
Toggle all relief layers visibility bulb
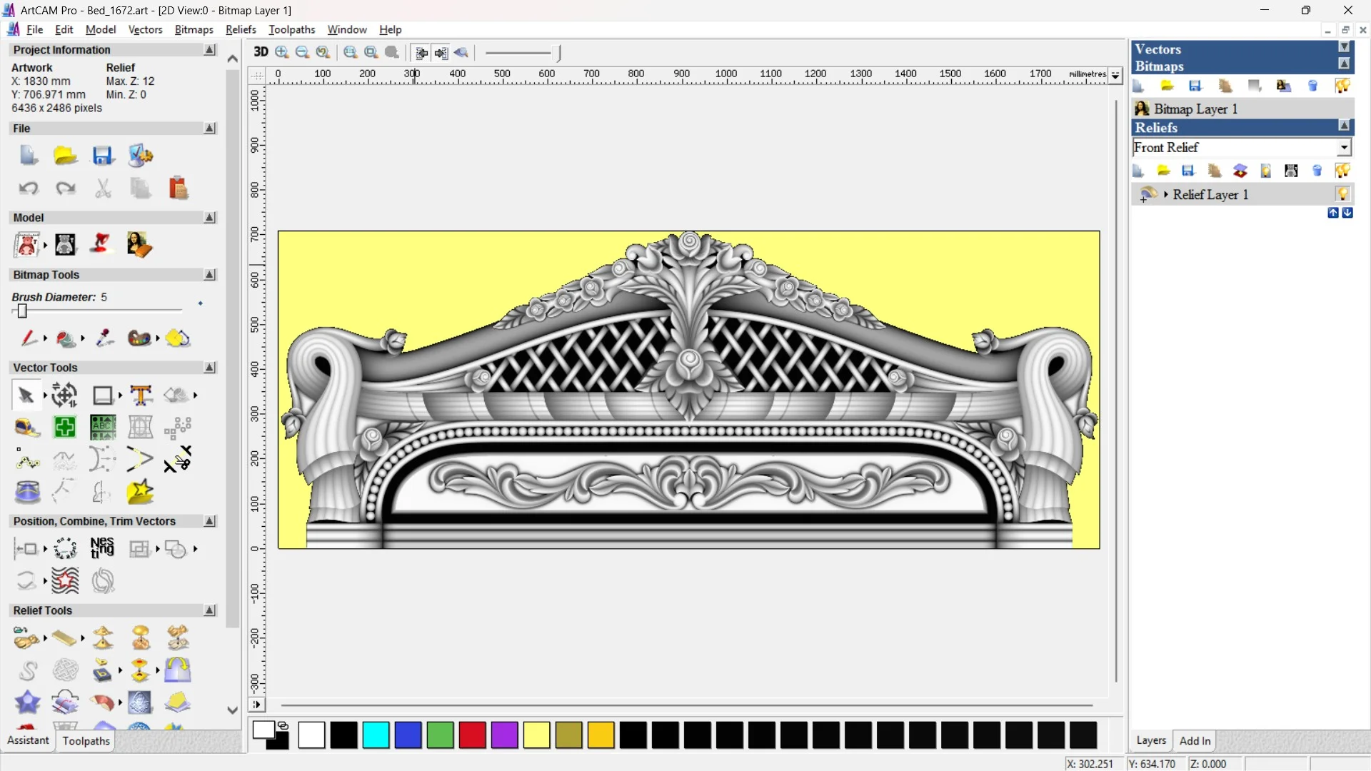tap(1342, 171)
